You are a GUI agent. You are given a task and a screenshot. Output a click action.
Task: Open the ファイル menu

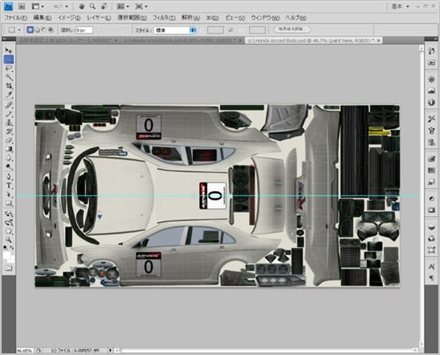coord(16,18)
